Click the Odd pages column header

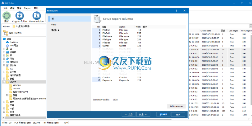[234, 31]
